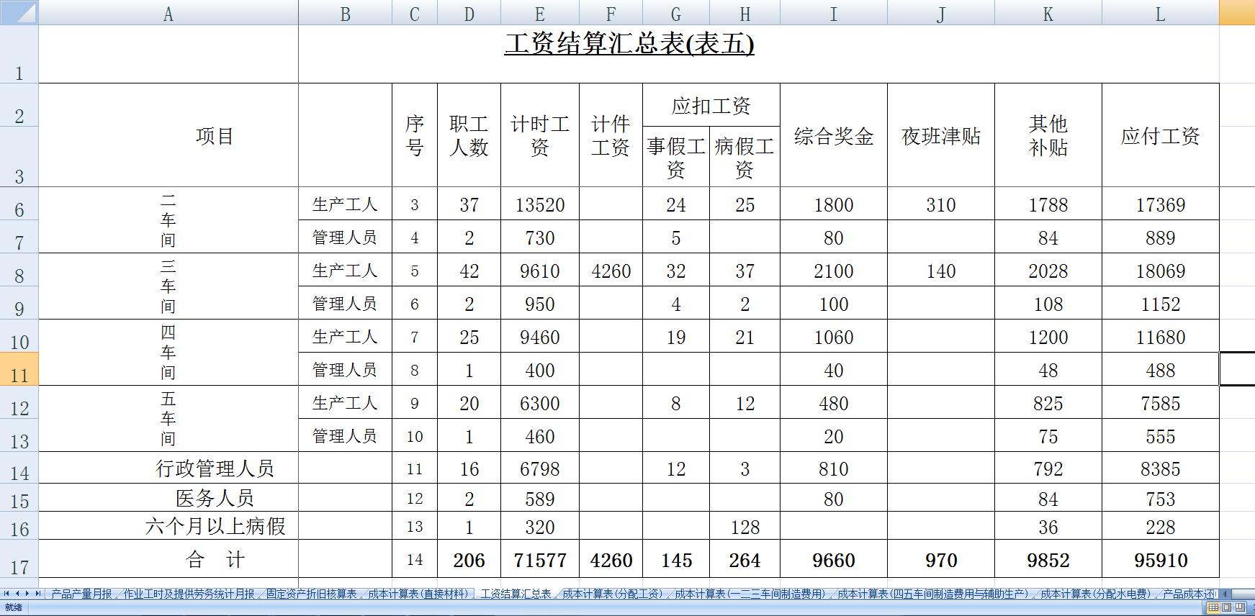Viewport: 1255px width, 616px height.
Task: Click the 计时工资 header cell
Action: click(540, 135)
